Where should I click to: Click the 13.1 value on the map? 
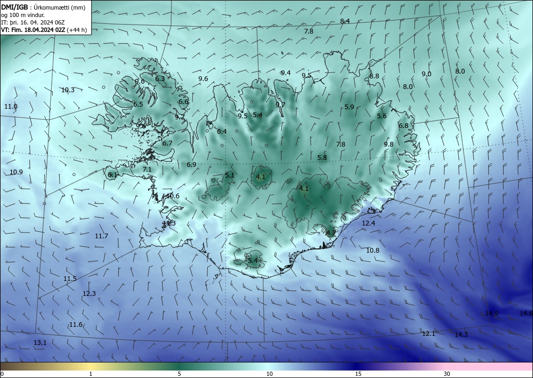[x=40, y=343]
